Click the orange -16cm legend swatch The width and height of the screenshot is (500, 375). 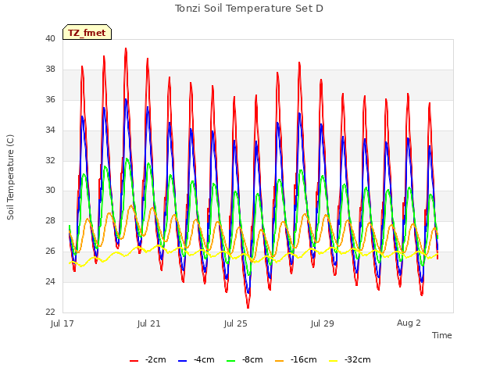coord(280,361)
